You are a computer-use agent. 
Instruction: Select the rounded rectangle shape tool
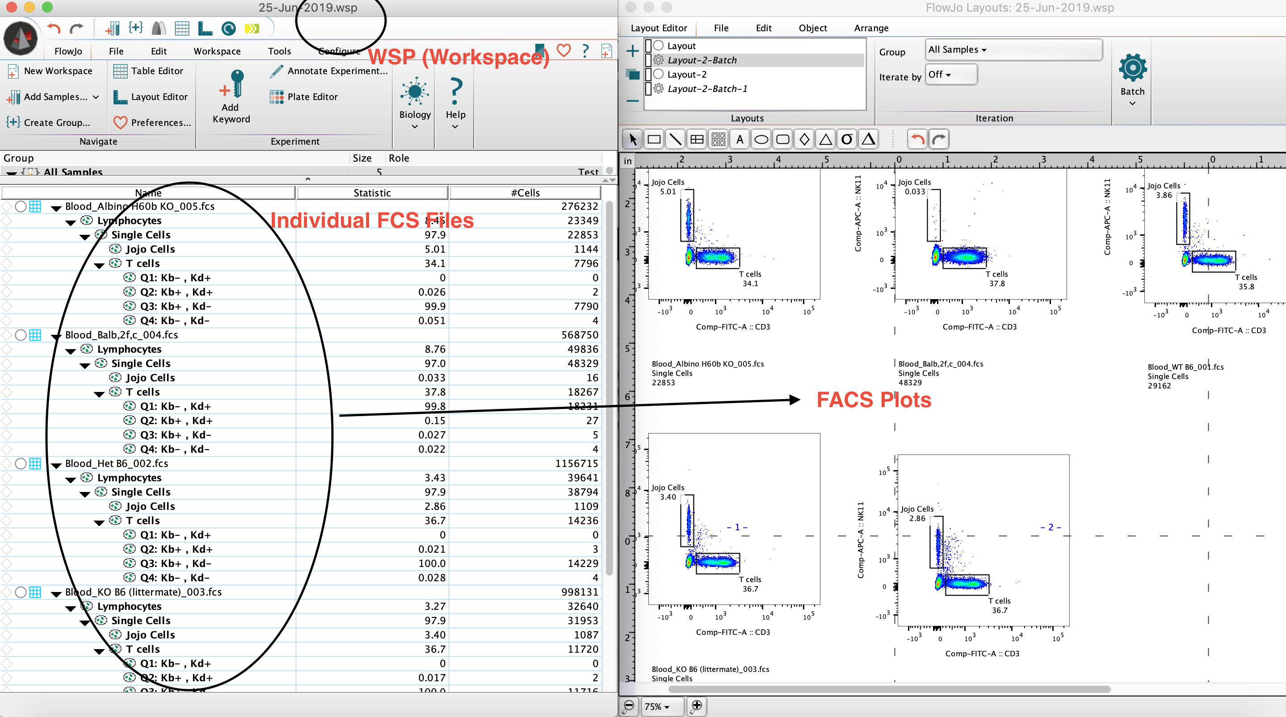click(783, 139)
